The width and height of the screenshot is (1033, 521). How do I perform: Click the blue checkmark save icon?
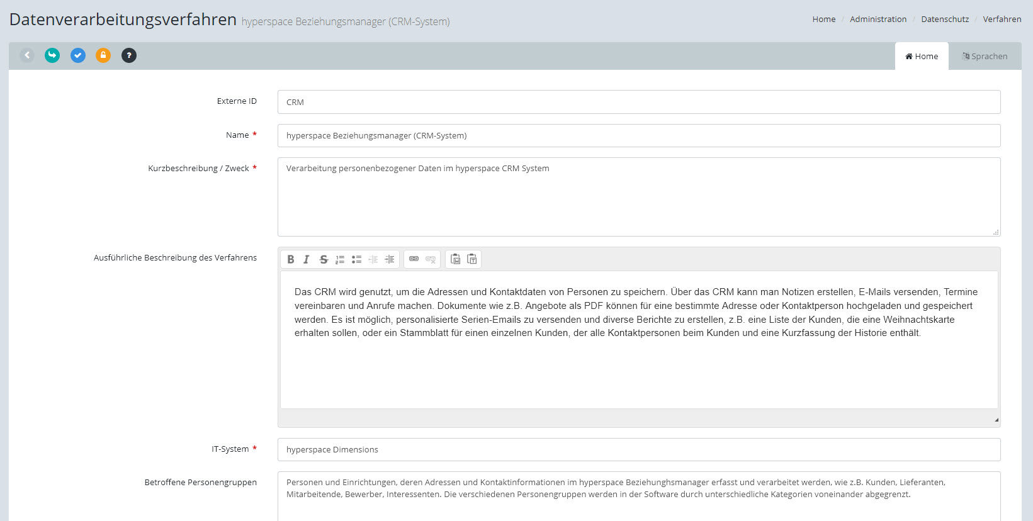(x=78, y=55)
